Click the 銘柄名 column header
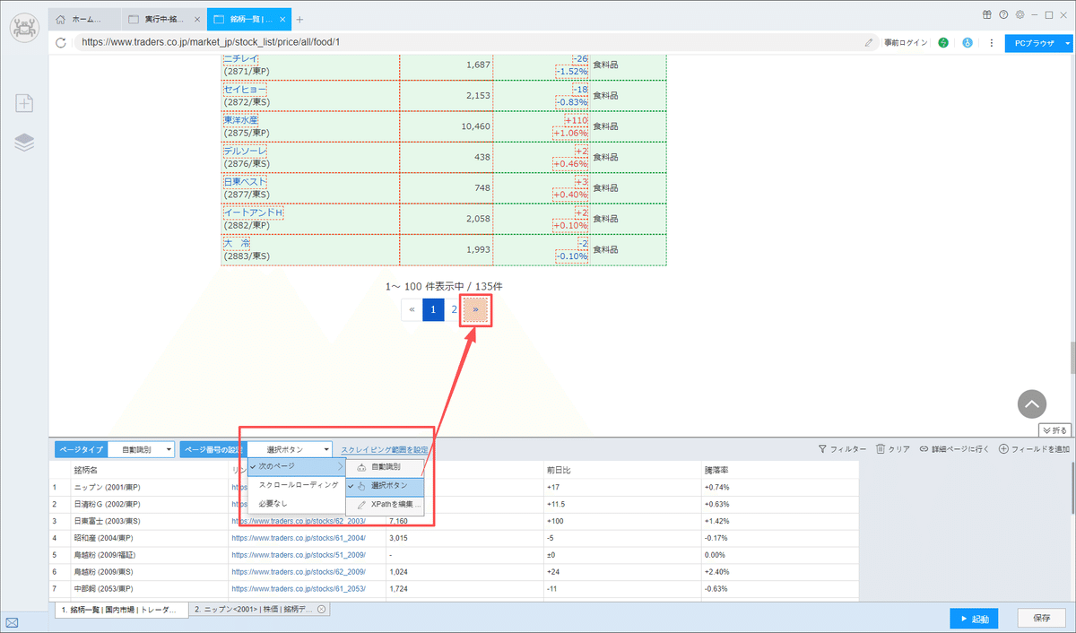 (149, 469)
